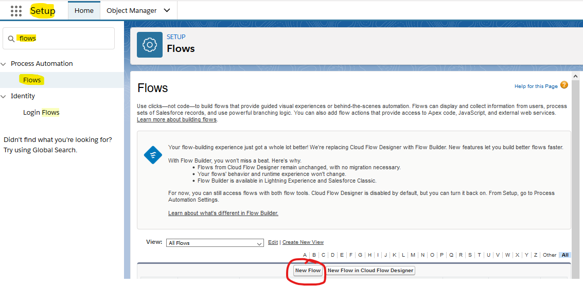Image resolution: width=583 pixels, height=286 pixels.
Task: Open the Object Manager dropdown chevron
Action: (x=167, y=10)
